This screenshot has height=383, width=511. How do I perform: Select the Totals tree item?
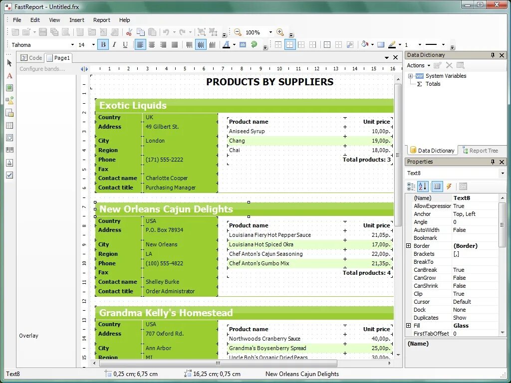(433, 84)
